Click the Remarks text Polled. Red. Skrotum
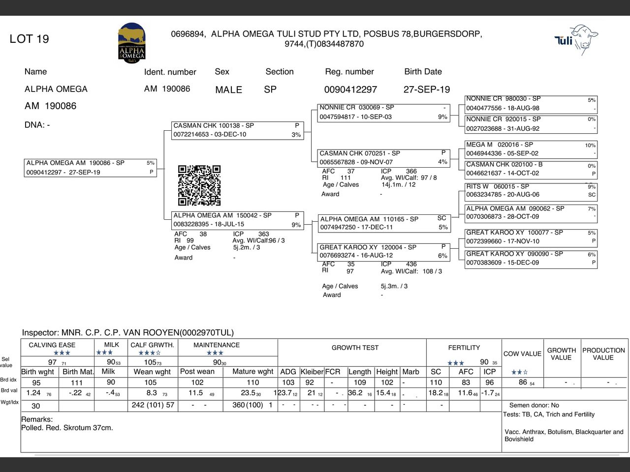This screenshot has width=630, height=472. [67, 428]
